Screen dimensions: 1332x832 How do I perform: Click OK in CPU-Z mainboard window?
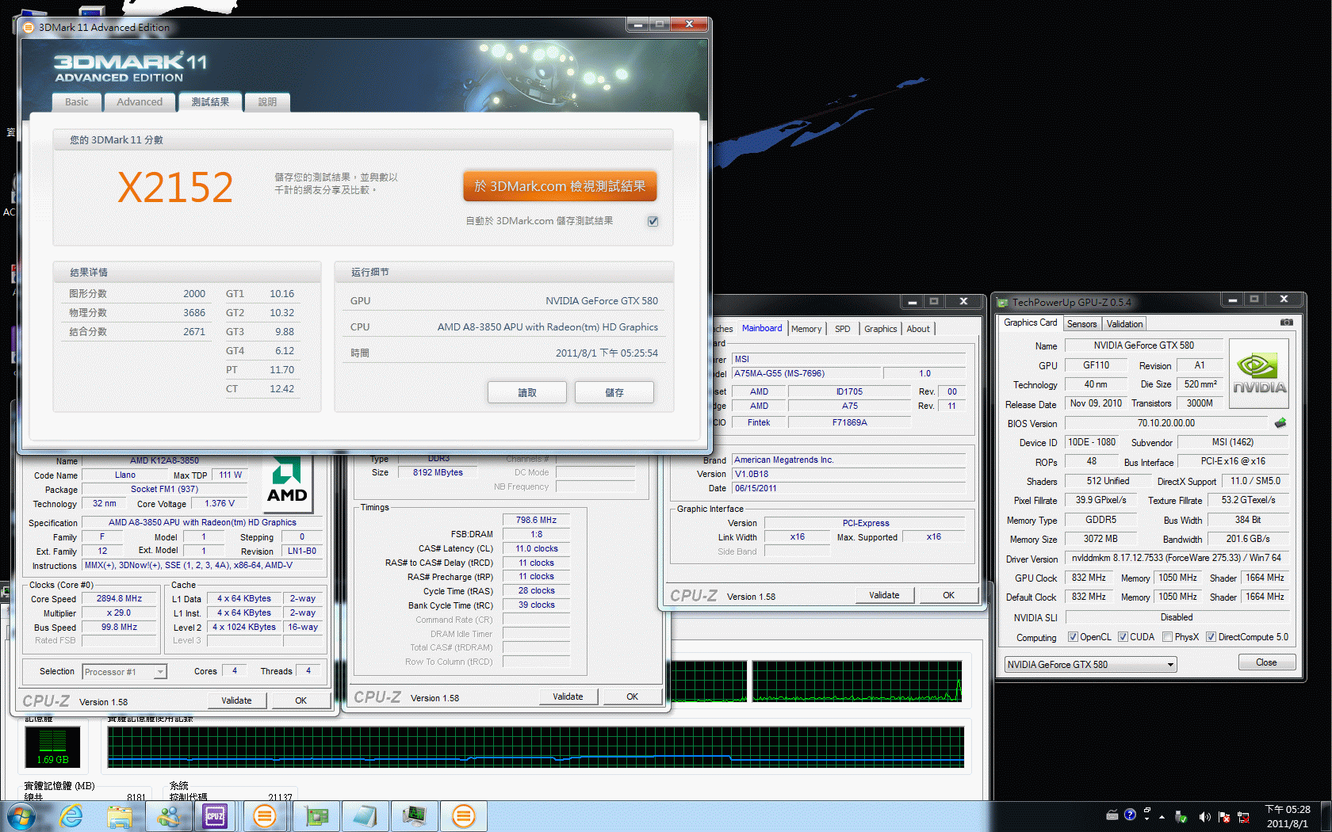948,595
